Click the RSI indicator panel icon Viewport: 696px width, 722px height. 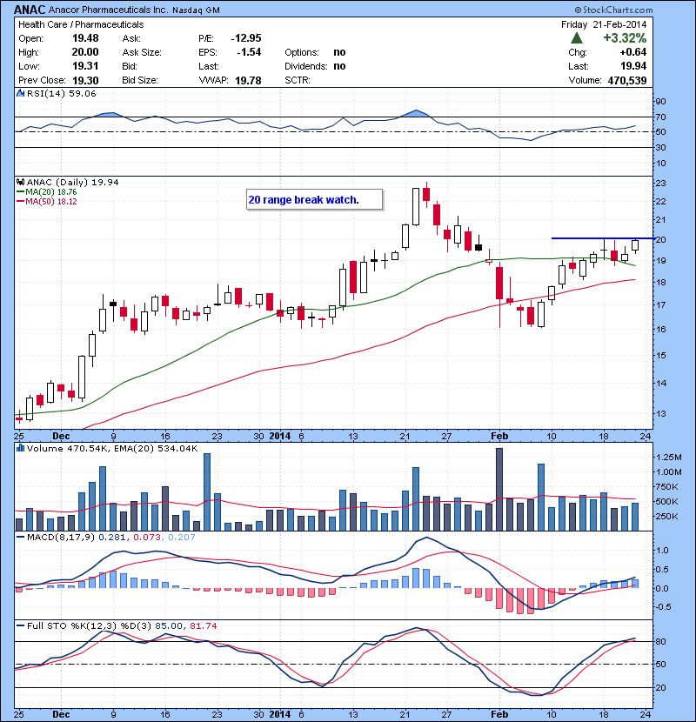click(x=20, y=93)
